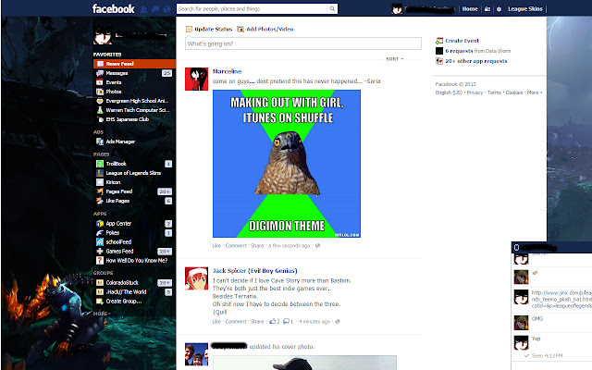View comment count on Jack Spicer's post
The image size is (592, 370).
[x=288, y=322]
